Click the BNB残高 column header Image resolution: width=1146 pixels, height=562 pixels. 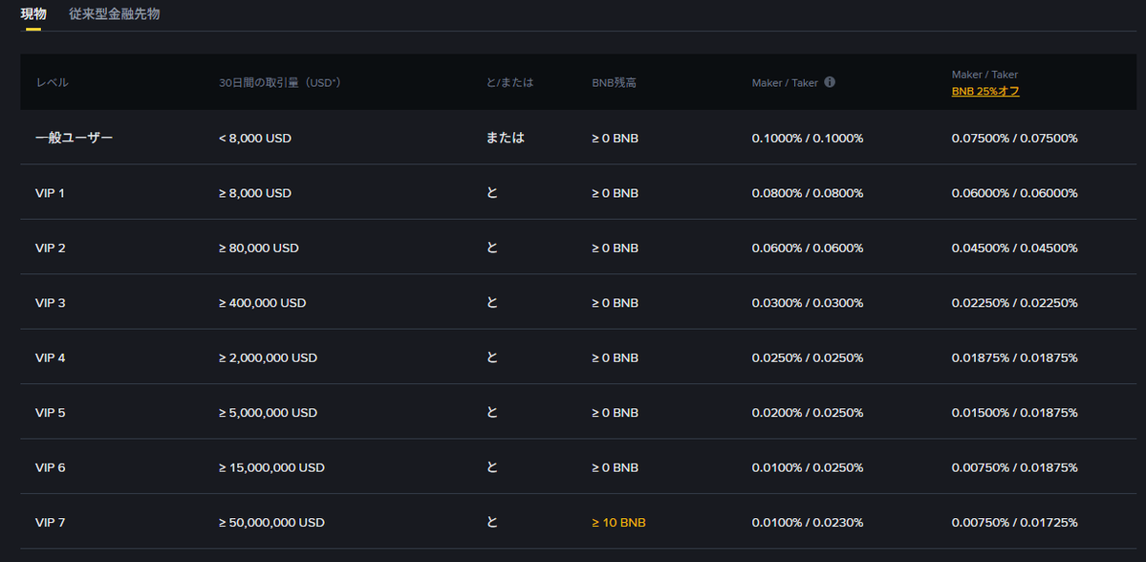pyautogui.click(x=614, y=82)
